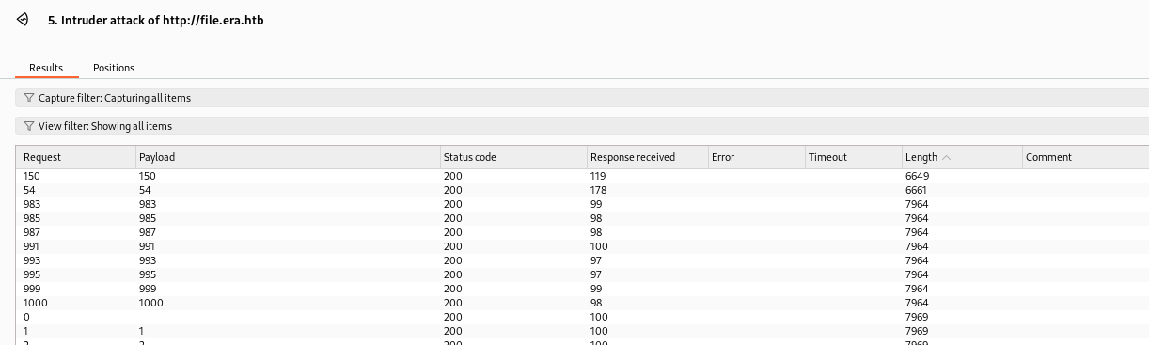Click the length value in row 0
The height and width of the screenshot is (345, 1149).
pos(917,317)
